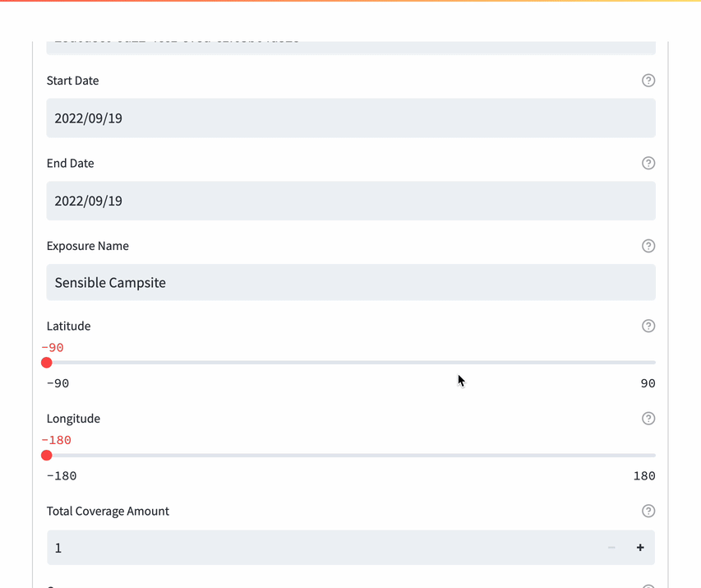Click the middle of the Latitude slider track

coord(351,363)
